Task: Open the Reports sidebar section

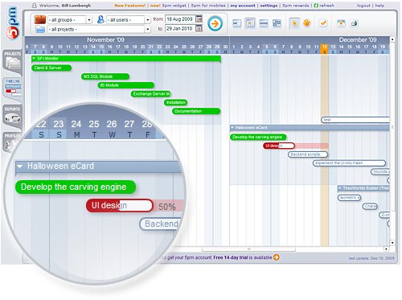Action: tap(12, 115)
